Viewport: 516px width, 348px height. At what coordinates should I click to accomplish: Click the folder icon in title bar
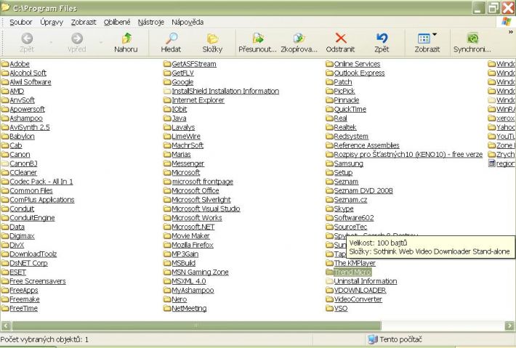click(x=6, y=7)
